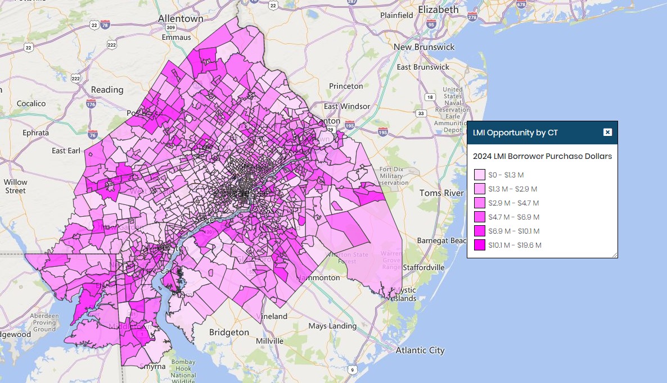This screenshot has height=383, width=667.
Task: Click '2024 LMI Borrower Purchase Dollars' heading
Action: point(542,156)
